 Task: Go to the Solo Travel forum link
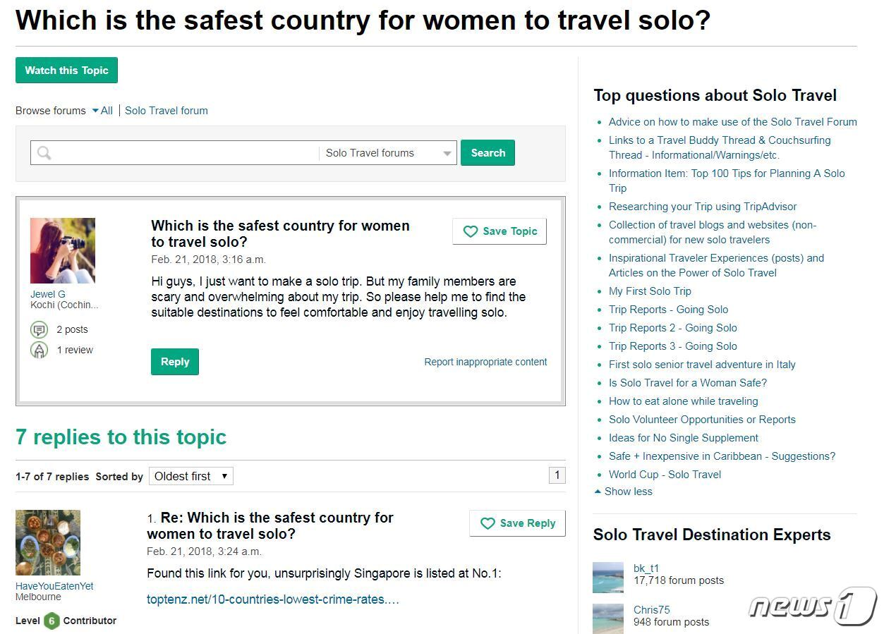(x=166, y=111)
